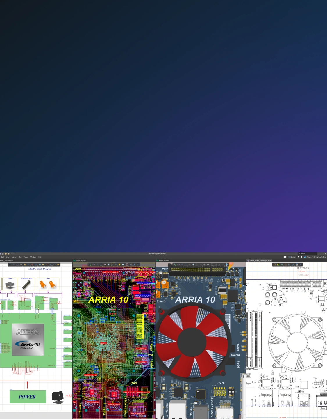Open settings via the gear icon
This screenshot has height=419, width=327.
[x=301, y=257]
